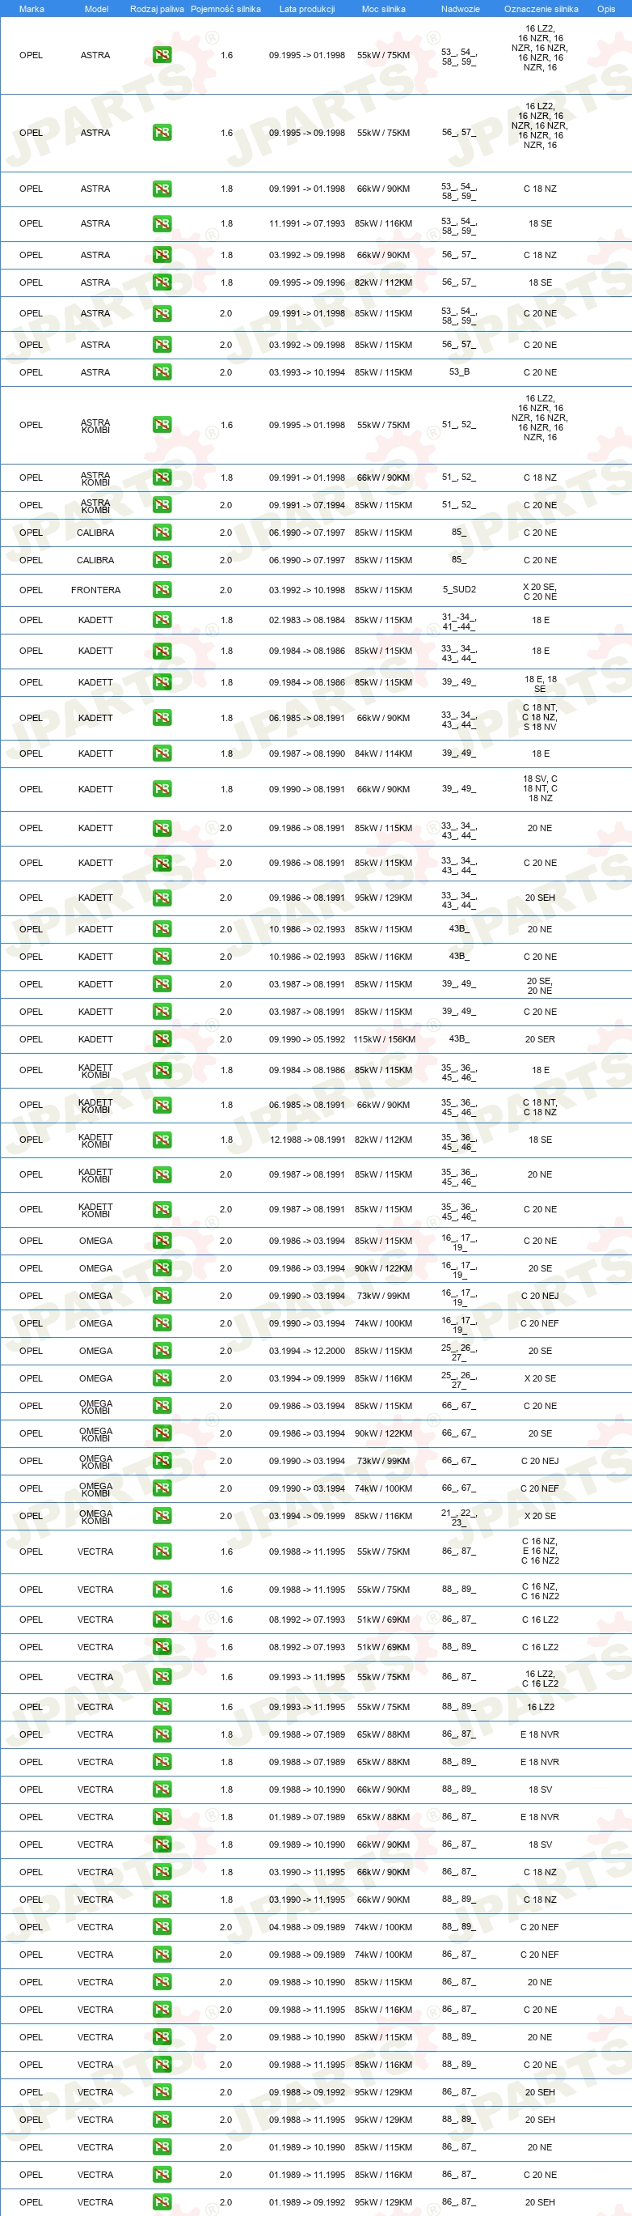Viewport: 632px width, 2216px height.
Task: Click the fuel icon for KADETT S 18 NV row
Action: (x=162, y=719)
